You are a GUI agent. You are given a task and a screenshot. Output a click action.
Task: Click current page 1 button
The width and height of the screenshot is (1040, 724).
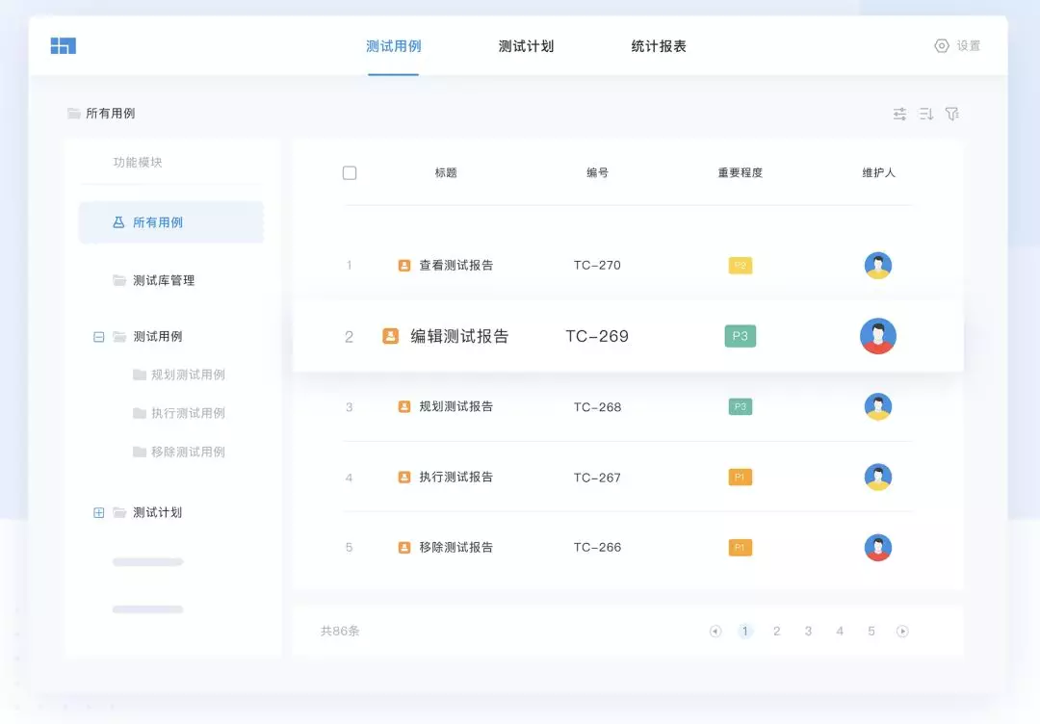(744, 632)
